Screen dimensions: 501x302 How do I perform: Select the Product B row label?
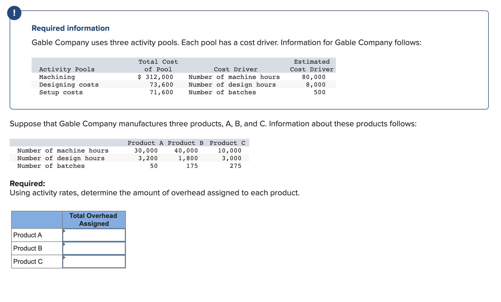tap(28, 248)
